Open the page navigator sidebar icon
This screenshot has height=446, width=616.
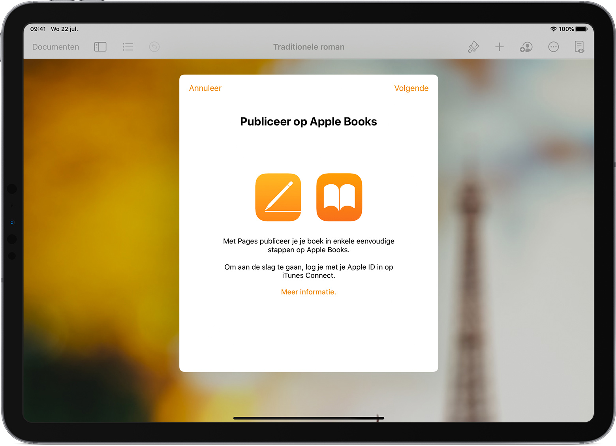[x=100, y=47]
